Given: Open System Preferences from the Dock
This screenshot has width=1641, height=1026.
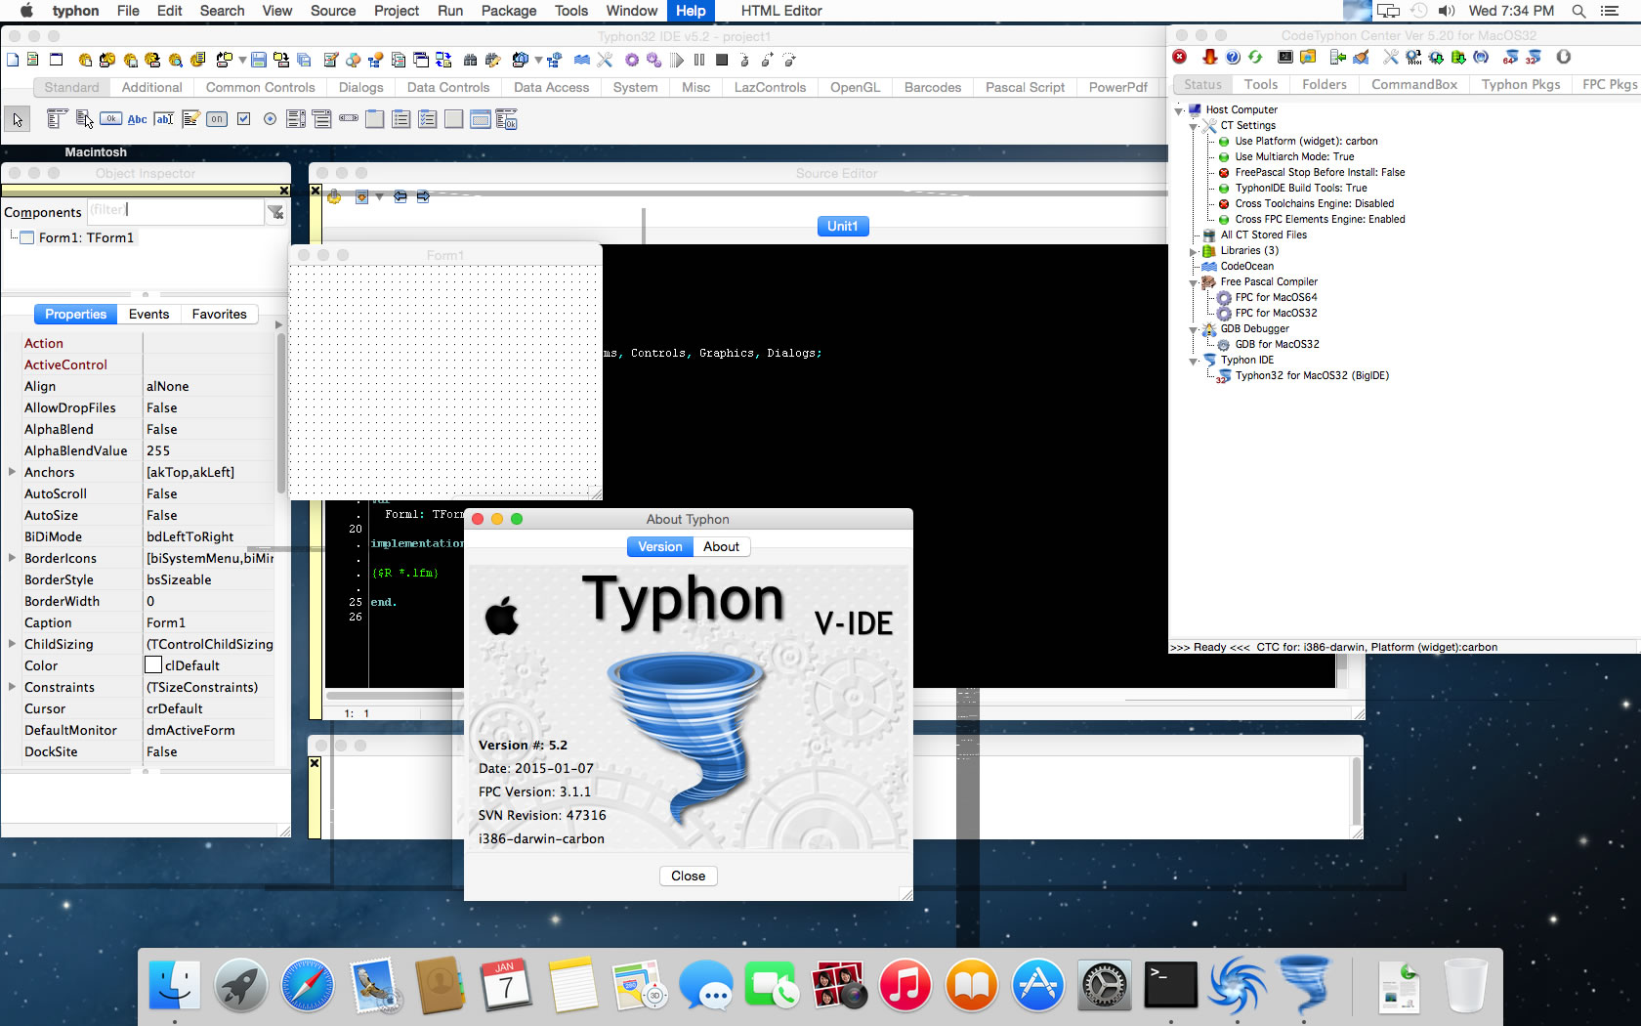Looking at the screenshot, I should point(1104,985).
